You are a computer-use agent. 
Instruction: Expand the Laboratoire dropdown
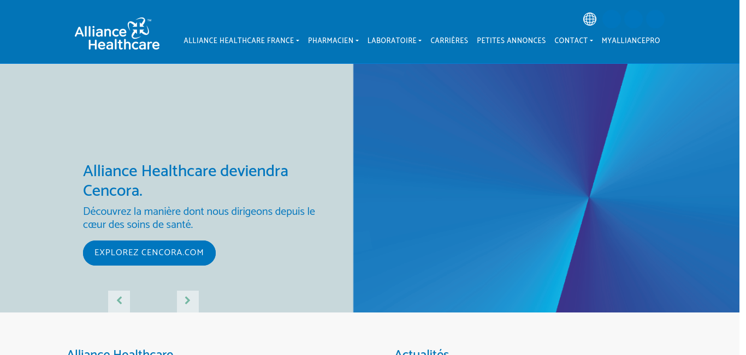coord(394,41)
